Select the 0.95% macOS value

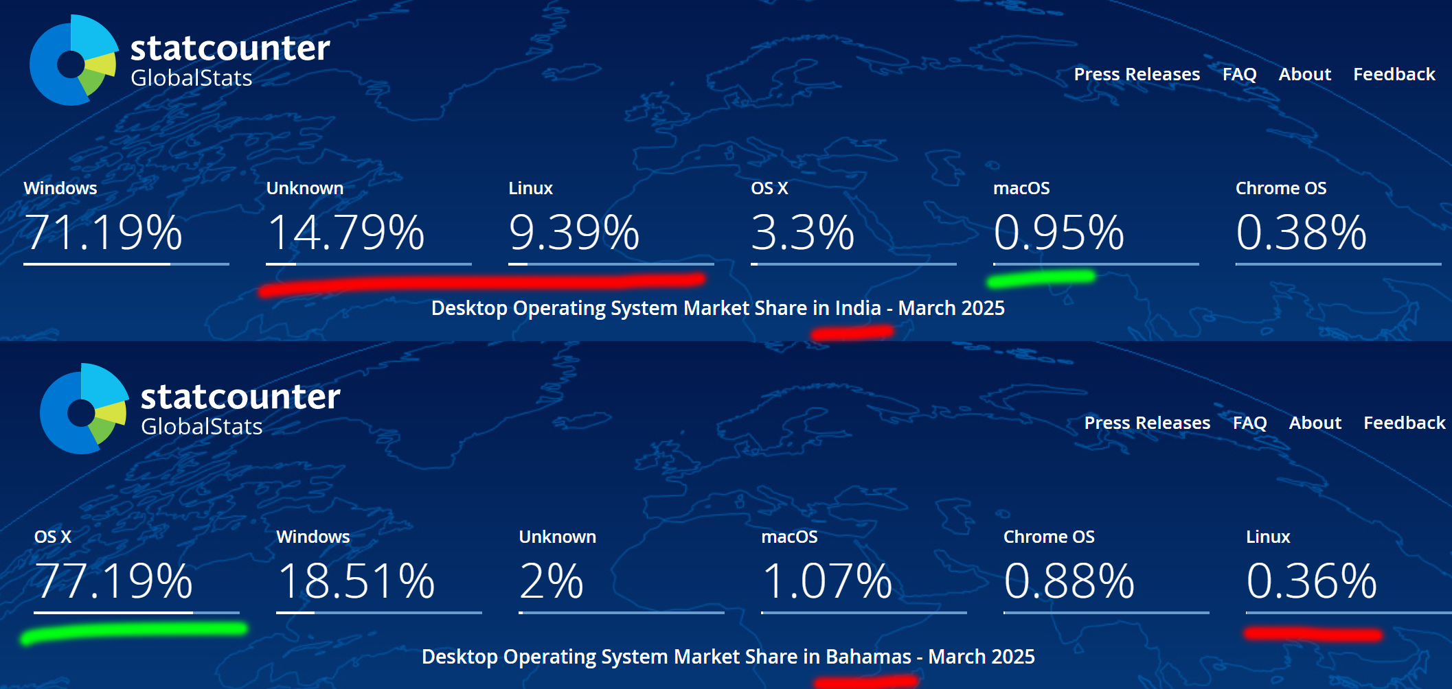[x=1059, y=232]
